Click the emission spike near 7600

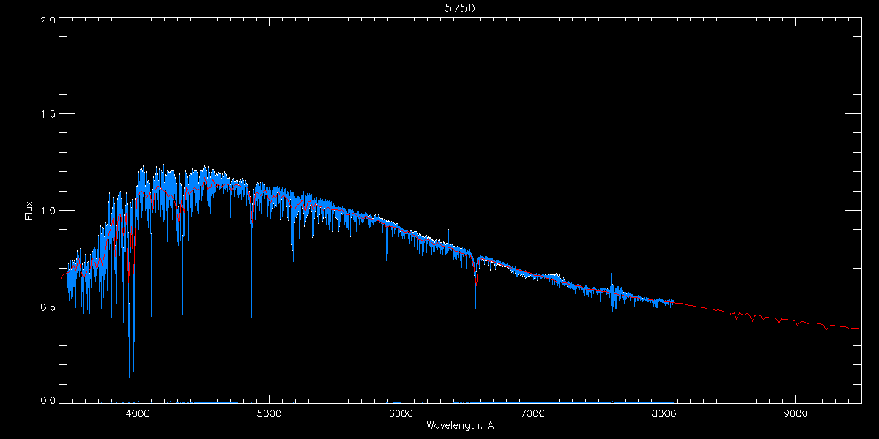611,272
